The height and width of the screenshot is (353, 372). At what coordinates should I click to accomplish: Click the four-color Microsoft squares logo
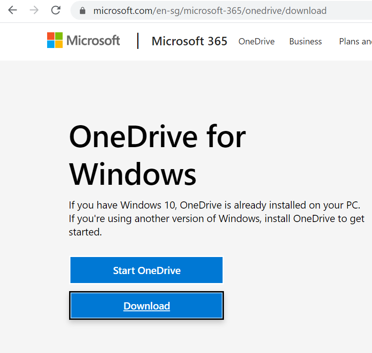coord(55,40)
